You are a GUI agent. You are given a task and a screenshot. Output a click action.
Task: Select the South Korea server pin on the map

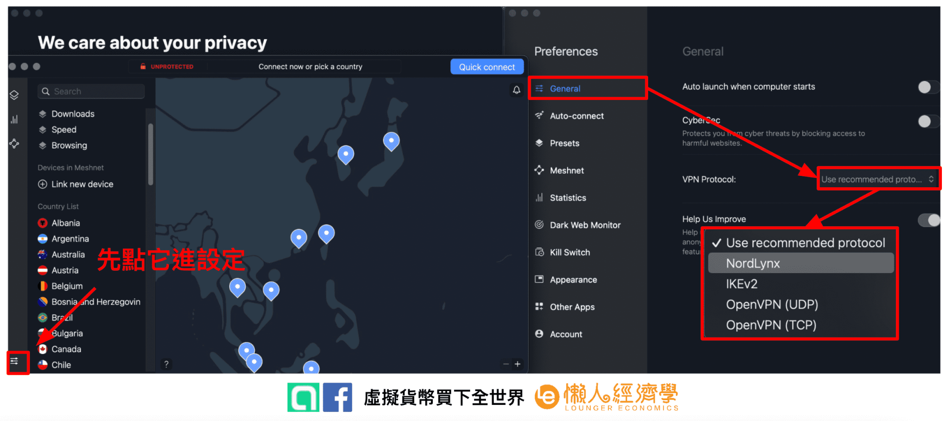pos(345,154)
